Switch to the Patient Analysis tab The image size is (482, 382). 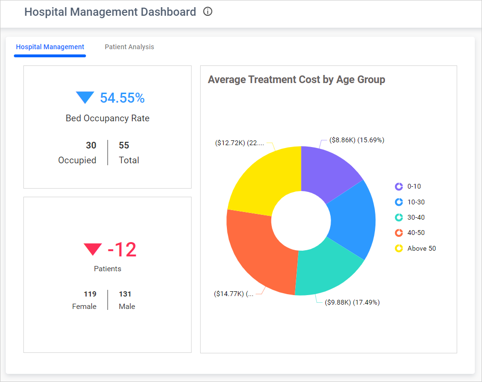tap(129, 47)
